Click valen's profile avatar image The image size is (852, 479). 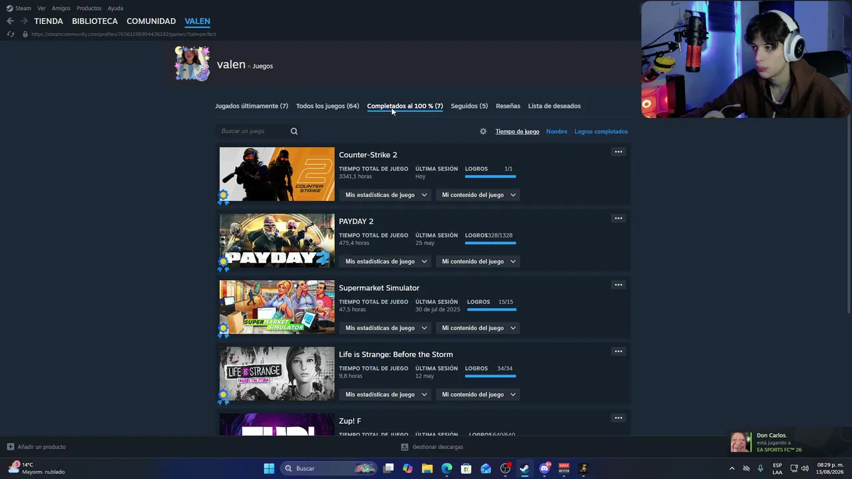tap(192, 64)
